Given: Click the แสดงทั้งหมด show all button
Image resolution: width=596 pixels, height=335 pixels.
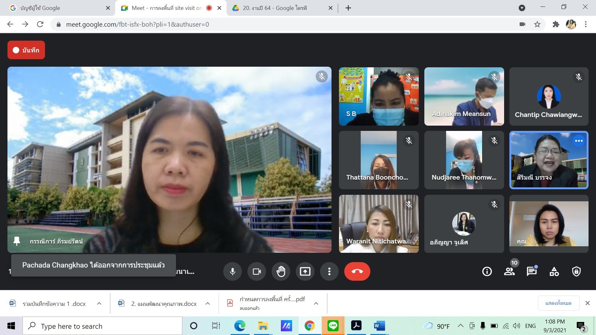Looking at the screenshot, I should tap(558, 303).
